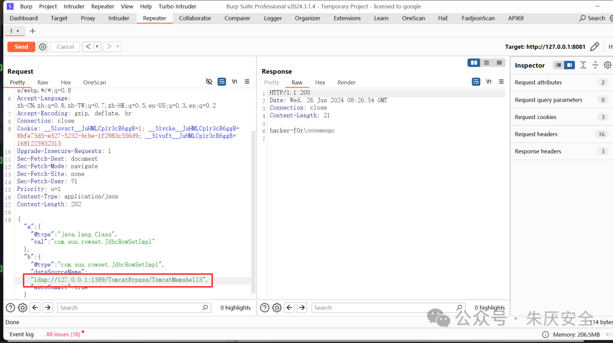
Task: Toggle hide non-printable characters in Request
Action: tap(209, 82)
